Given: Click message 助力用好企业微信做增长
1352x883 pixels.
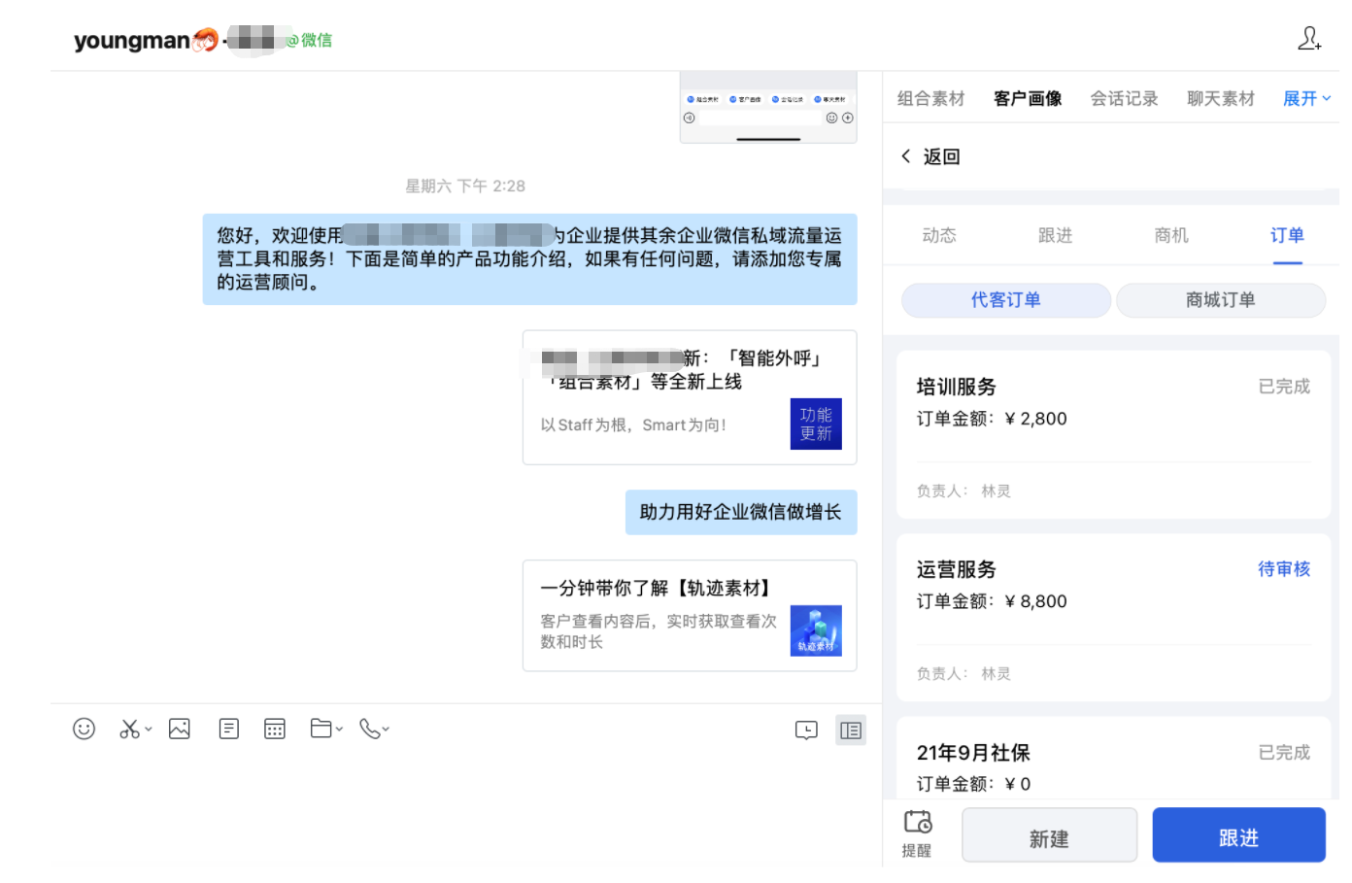Looking at the screenshot, I should point(741,512).
